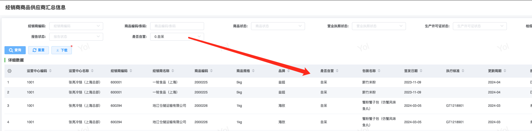Screen dimensions: 532x131
Task: Click 地江仓储运输有限公司 in row 3
Action: click(x=169, y=106)
